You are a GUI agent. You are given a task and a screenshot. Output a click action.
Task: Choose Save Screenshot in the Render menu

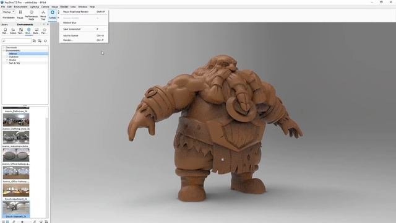coord(84,29)
